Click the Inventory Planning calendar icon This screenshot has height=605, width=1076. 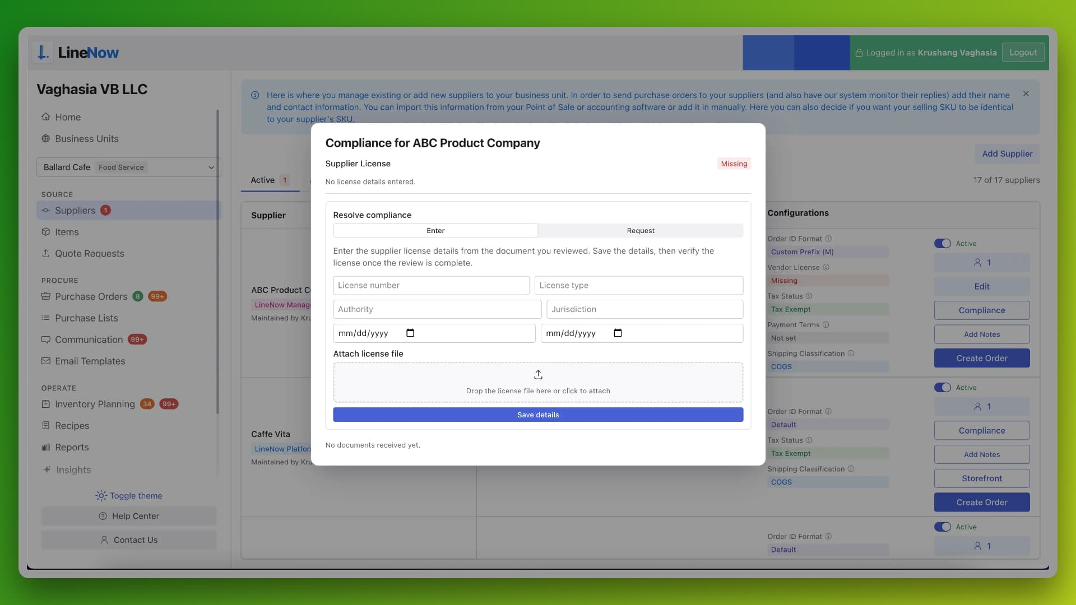46,404
